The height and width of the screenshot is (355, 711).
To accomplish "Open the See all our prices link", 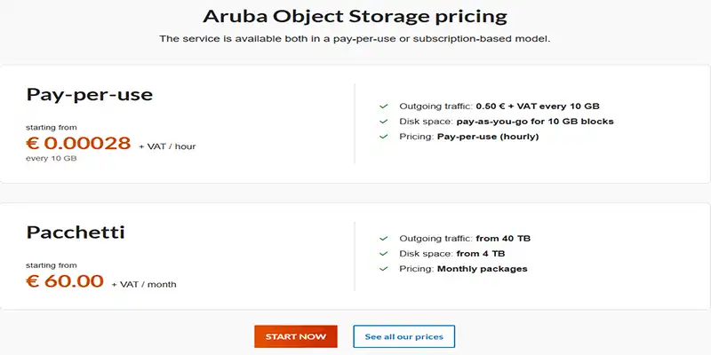I will (x=403, y=337).
